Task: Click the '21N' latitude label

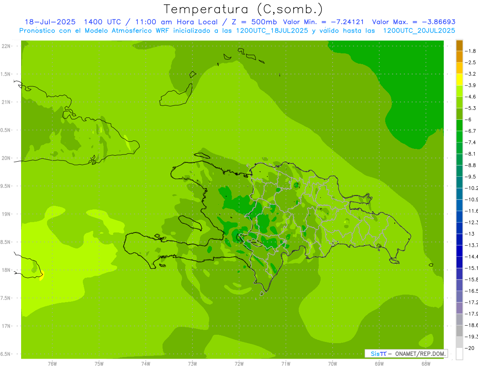Action: click(6, 102)
